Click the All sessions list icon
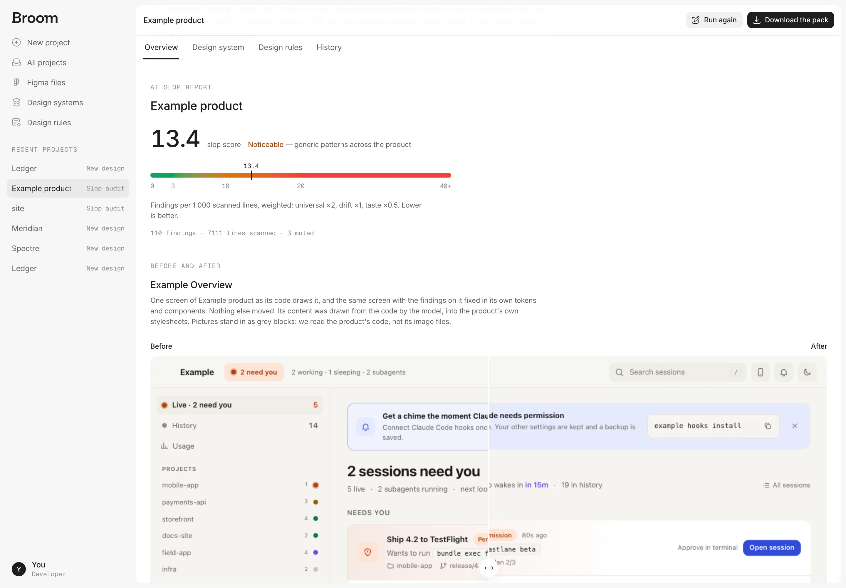Viewport: 846px width, 588px height. click(x=766, y=485)
